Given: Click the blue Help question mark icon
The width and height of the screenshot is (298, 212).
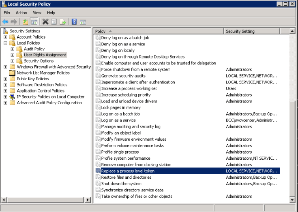Looking at the screenshot, I should (74, 22).
